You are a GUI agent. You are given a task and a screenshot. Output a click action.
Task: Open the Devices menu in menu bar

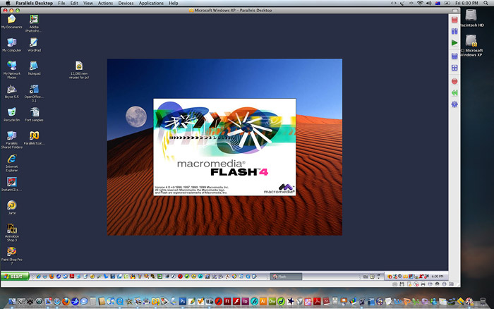point(126,4)
